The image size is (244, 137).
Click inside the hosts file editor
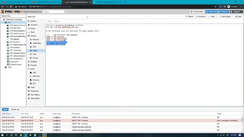pyautogui.click(x=144, y=65)
